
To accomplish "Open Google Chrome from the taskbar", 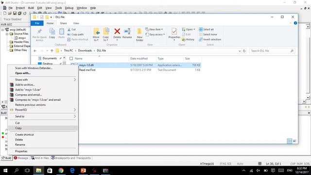I will tap(61, 171).
